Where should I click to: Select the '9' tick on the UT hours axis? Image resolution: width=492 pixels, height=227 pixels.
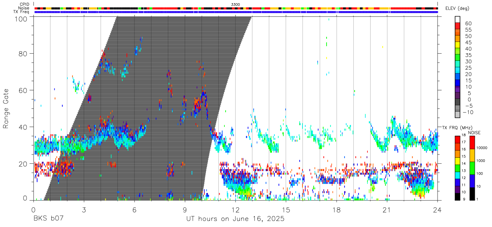point(185,210)
